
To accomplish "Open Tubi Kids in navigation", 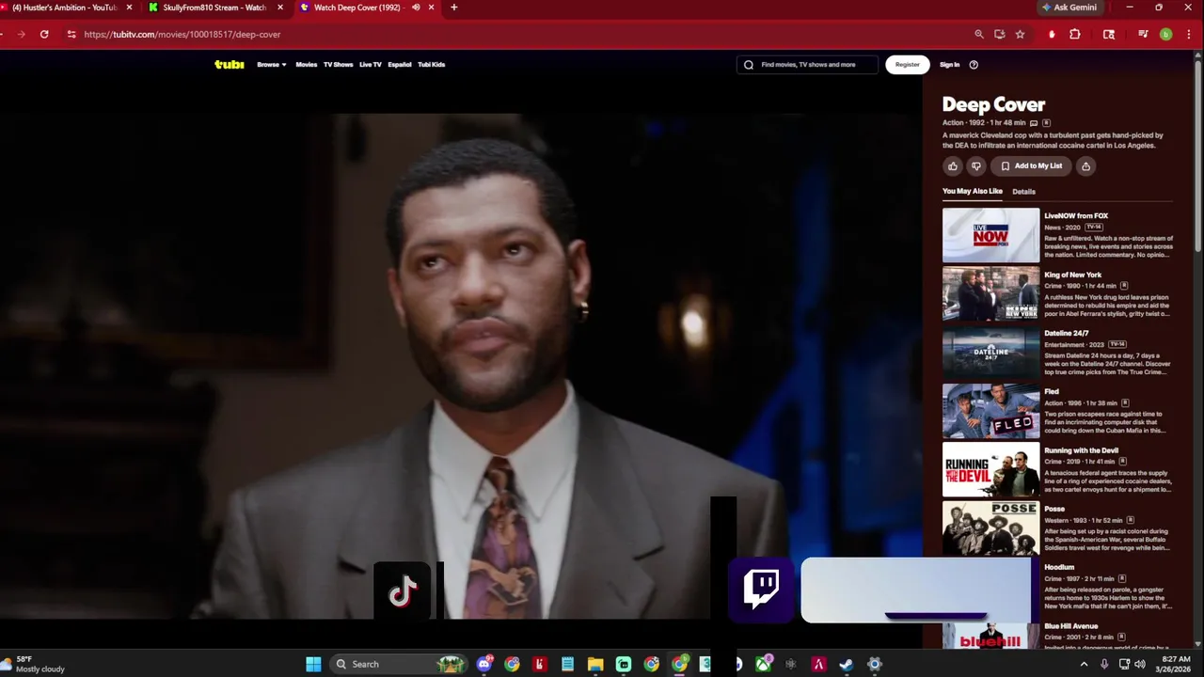I will [432, 65].
